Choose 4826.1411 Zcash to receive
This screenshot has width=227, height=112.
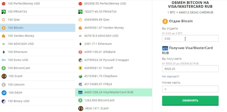[x=114, y=108]
